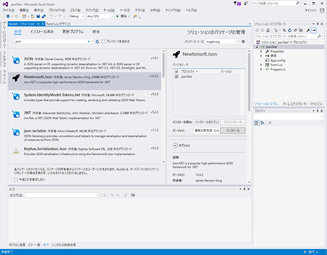Open the ビルド(B) menu
Image resolution: width=327 pixels, height=255 pixels.
pos(75,10)
